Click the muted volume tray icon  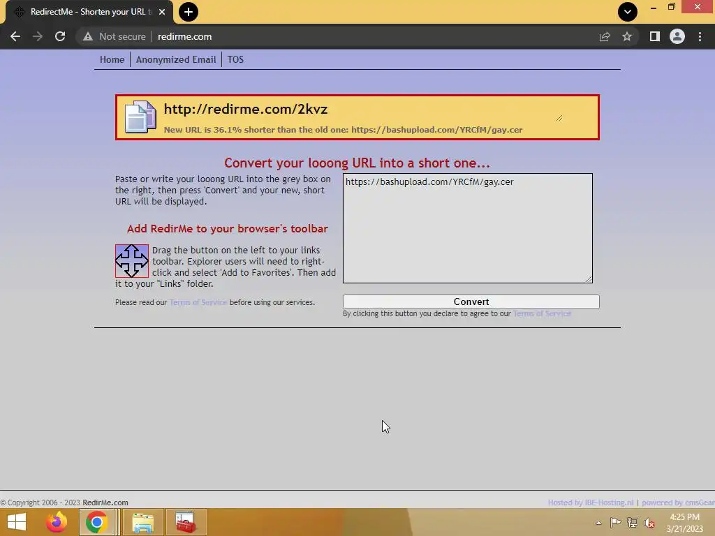pos(649,523)
